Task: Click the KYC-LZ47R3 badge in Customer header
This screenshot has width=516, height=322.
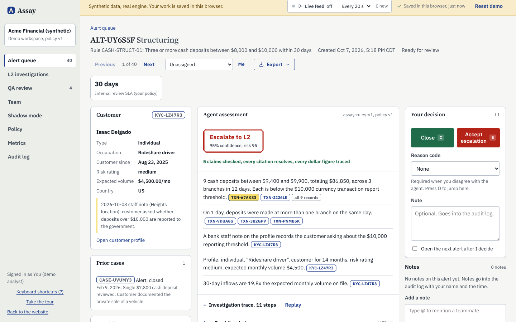Action: pyautogui.click(x=168, y=115)
